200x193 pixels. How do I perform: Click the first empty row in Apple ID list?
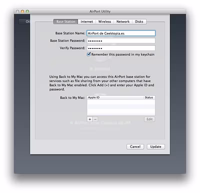(121, 102)
